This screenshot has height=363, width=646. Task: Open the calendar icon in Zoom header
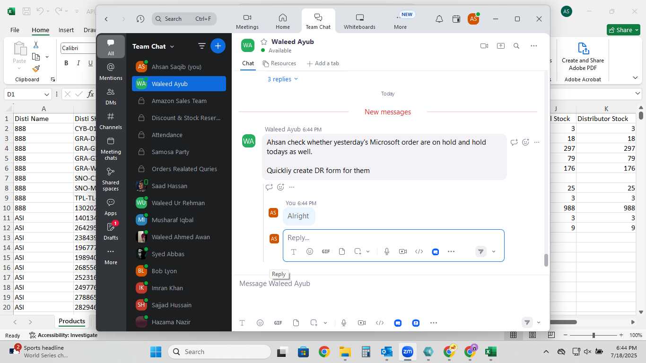456,19
